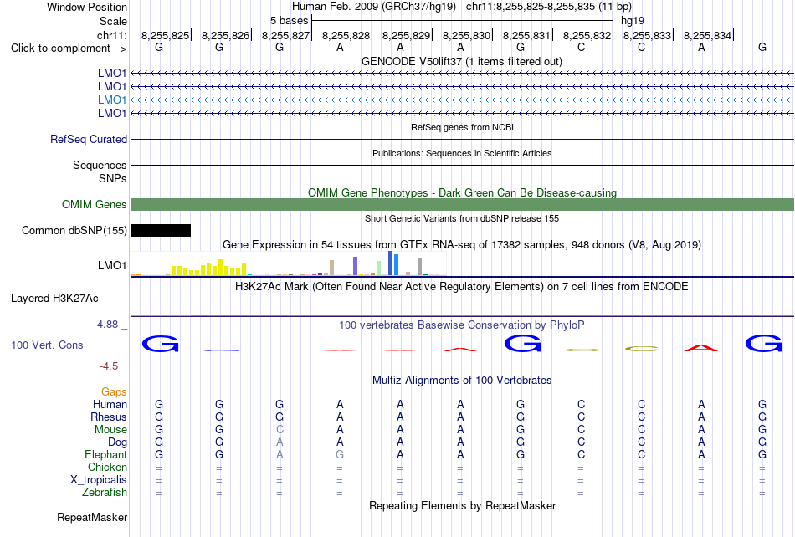Open the GTEx Gene Expression track title

pyautogui.click(x=462, y=245)
